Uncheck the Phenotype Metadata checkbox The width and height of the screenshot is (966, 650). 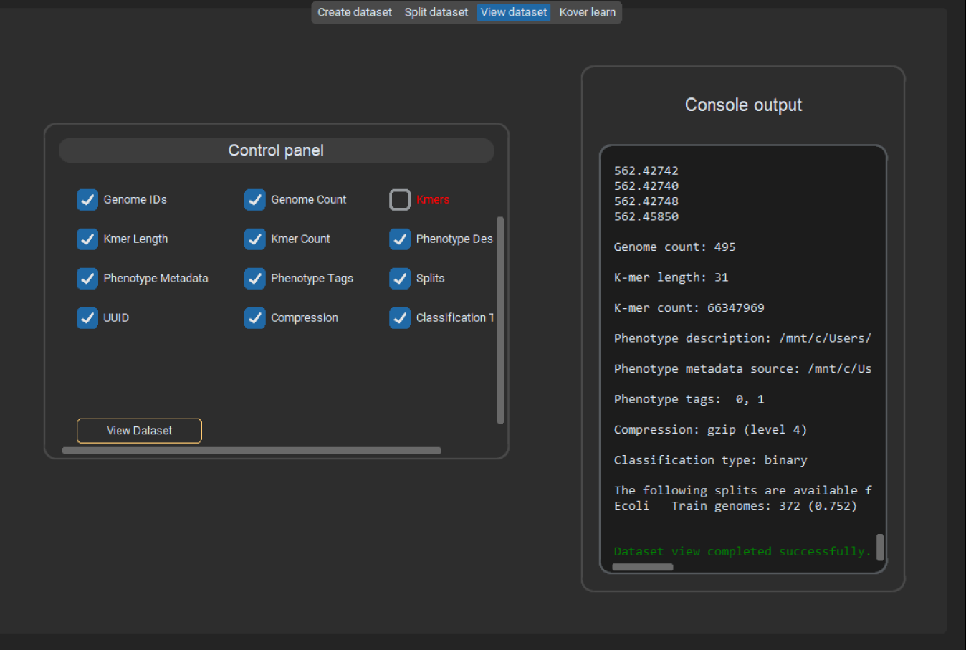pos(87,279)
